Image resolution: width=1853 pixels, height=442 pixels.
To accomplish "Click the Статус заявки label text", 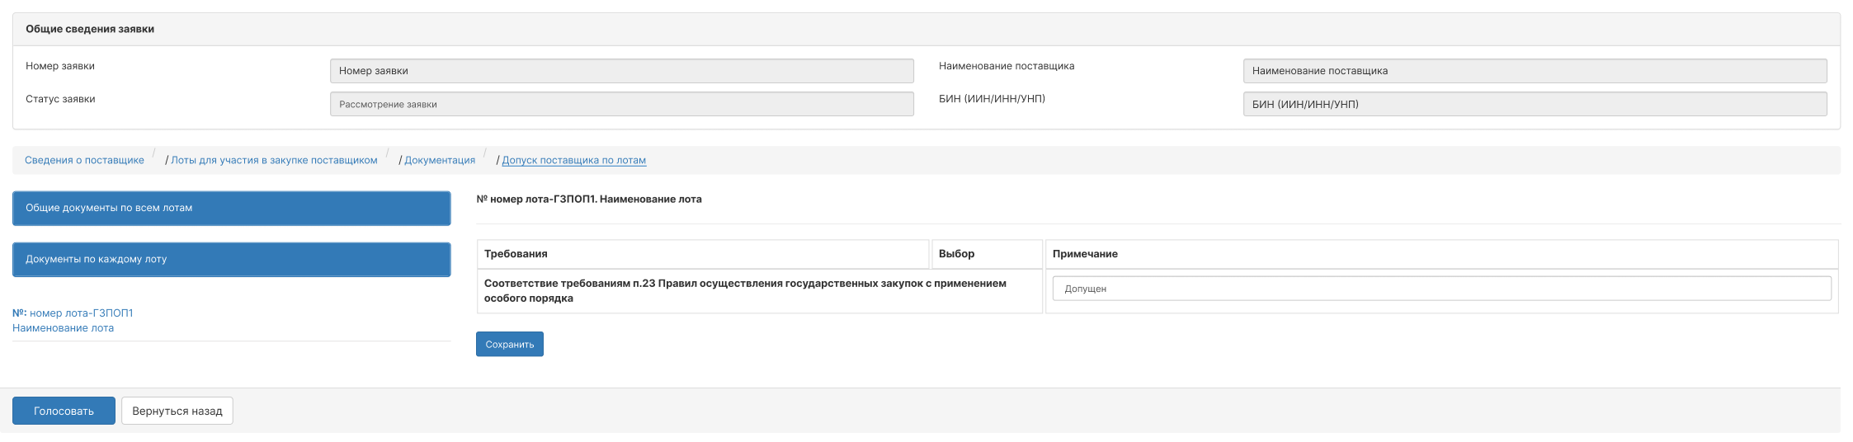I will click(x=60, y=99).
